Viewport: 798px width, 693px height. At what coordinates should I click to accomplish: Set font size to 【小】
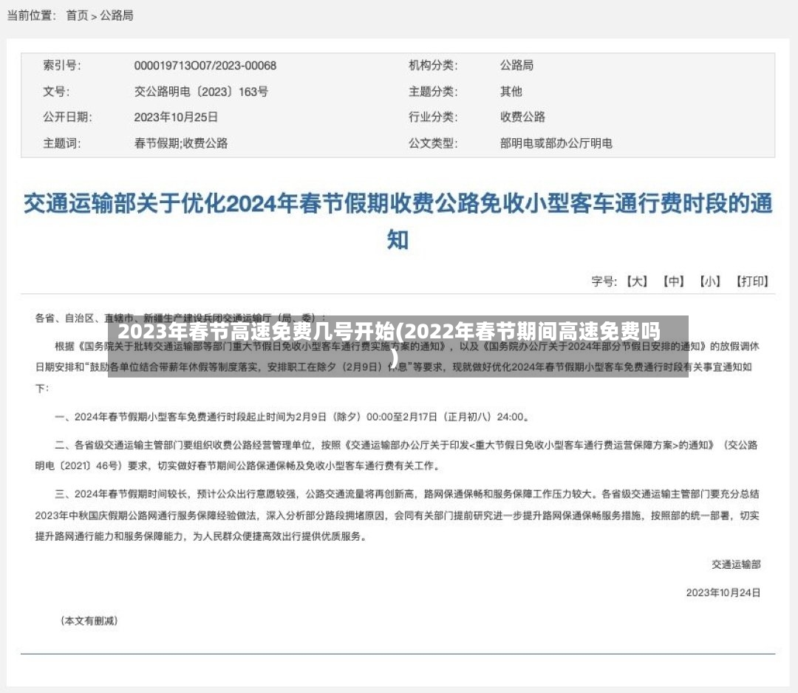coord(709,281)
